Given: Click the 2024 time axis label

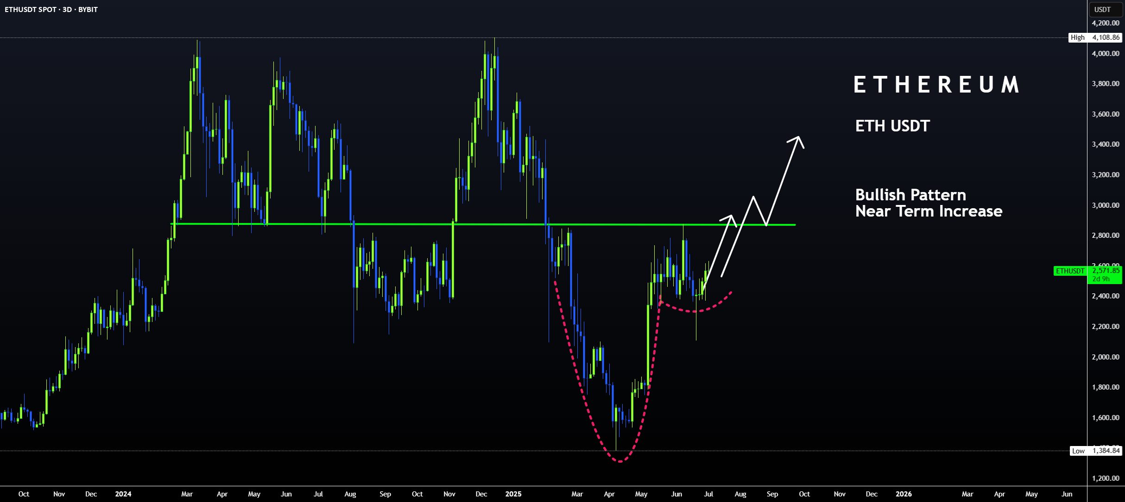Looking at the screenshot, I should [123, 494].
